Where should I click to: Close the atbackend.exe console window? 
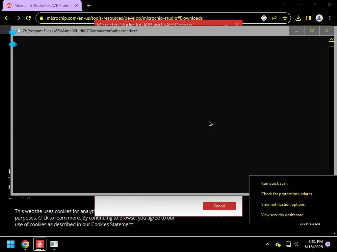(327, 31)
